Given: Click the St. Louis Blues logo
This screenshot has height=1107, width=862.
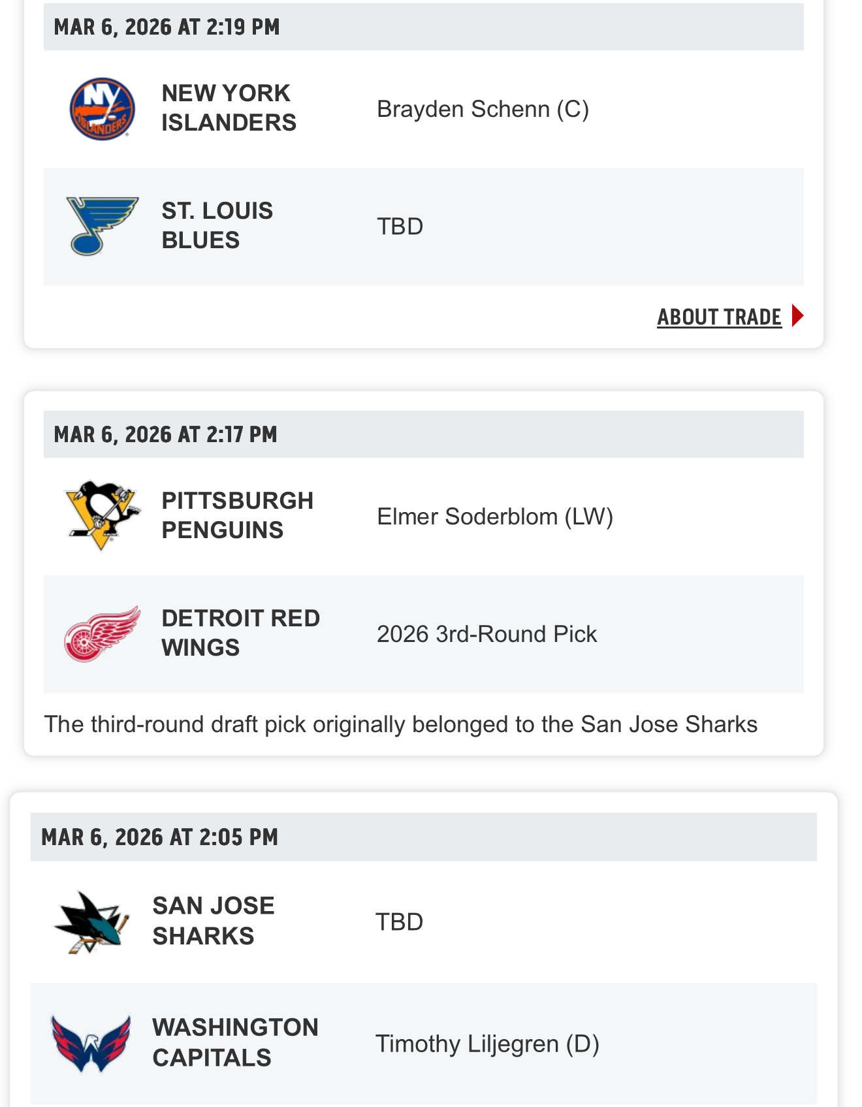Looking at the screenshot, I should pyautogui.click(x=102, y=225).
